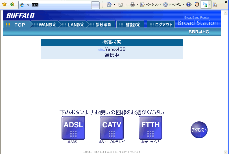Viewport: 229px width, 154px height.
Task: Open the アドバンスト round button
Action: tap(199, 130)
